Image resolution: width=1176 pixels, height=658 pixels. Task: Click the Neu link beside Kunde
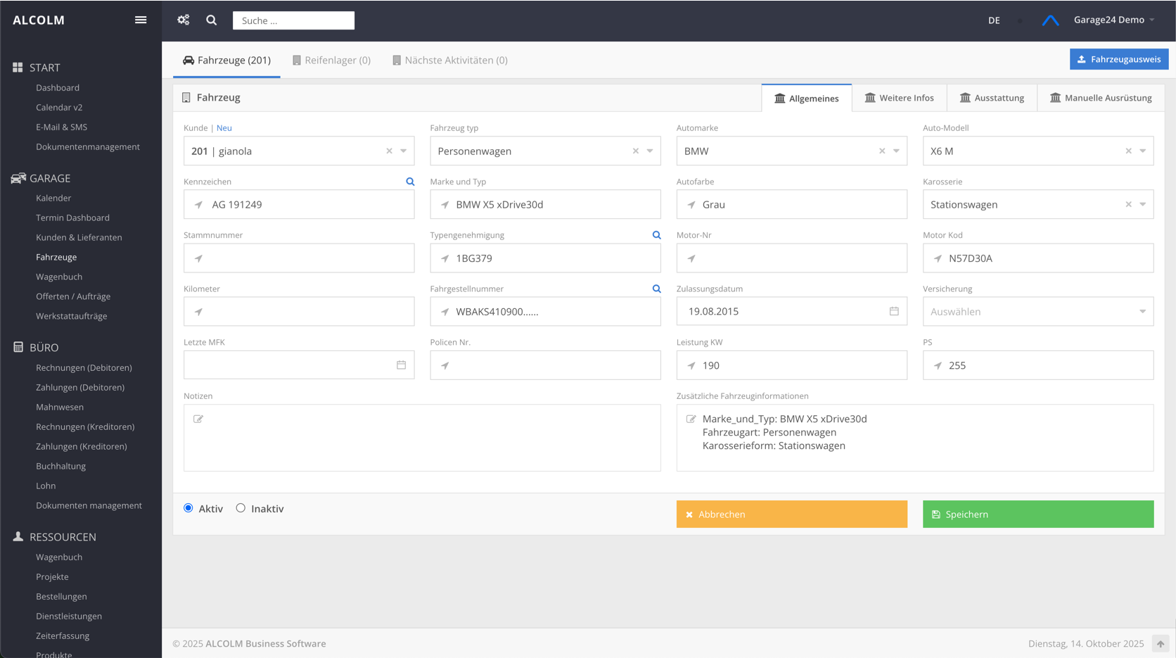coord(224,128)
